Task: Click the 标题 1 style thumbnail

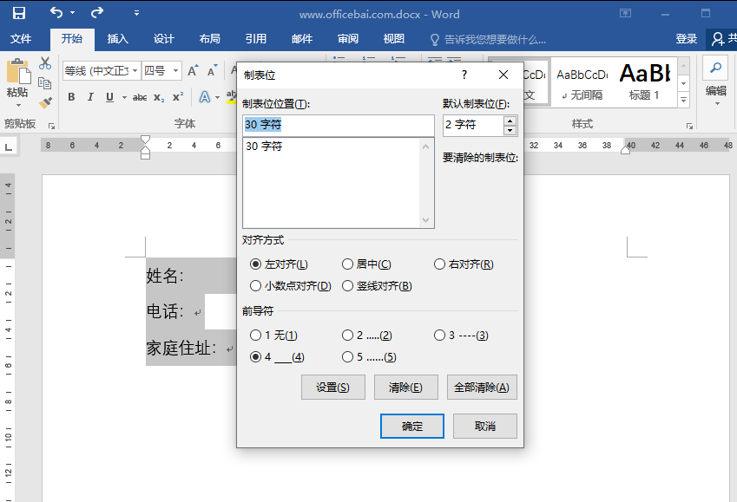Action: 644,81
